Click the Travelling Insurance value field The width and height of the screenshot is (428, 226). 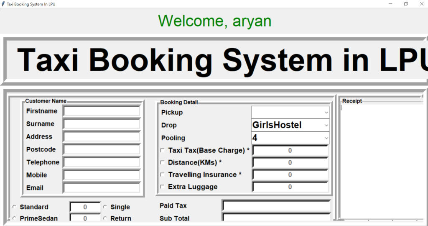point(290,175)
